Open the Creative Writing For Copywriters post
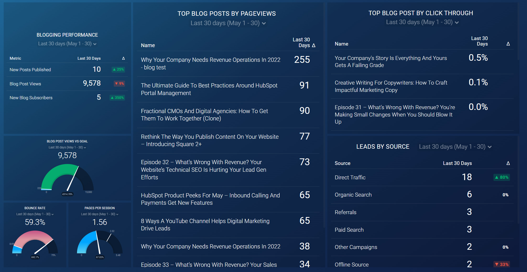This screenshot has height=272, width=527. coord(391,86)
